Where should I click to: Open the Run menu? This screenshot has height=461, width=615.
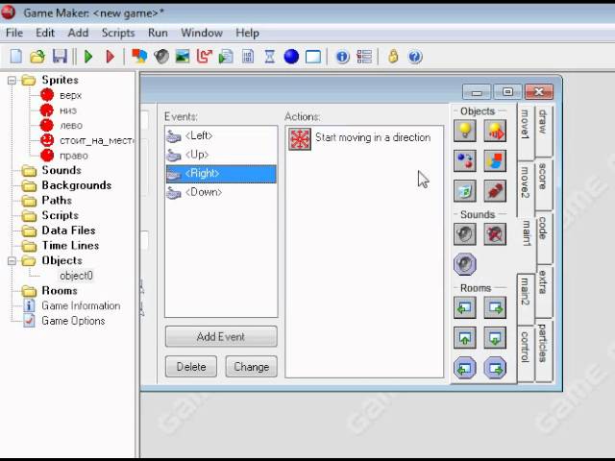click(x=158, y=33)
